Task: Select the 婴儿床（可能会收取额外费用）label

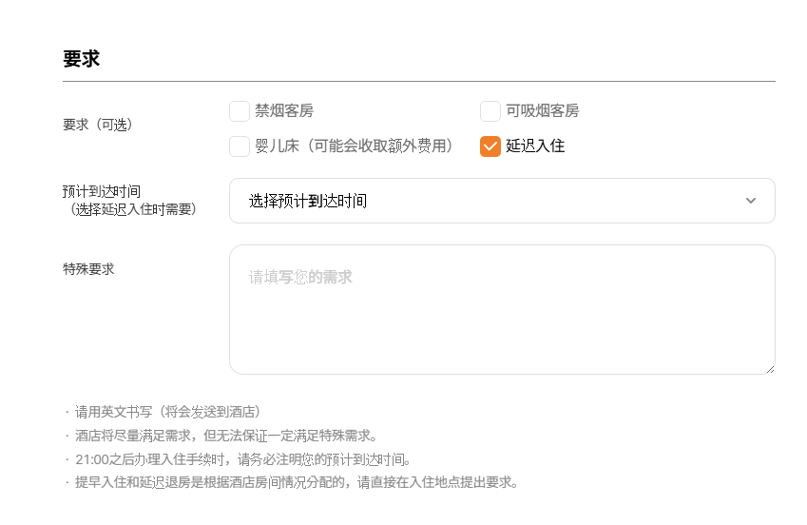Action: pos(355,146)
